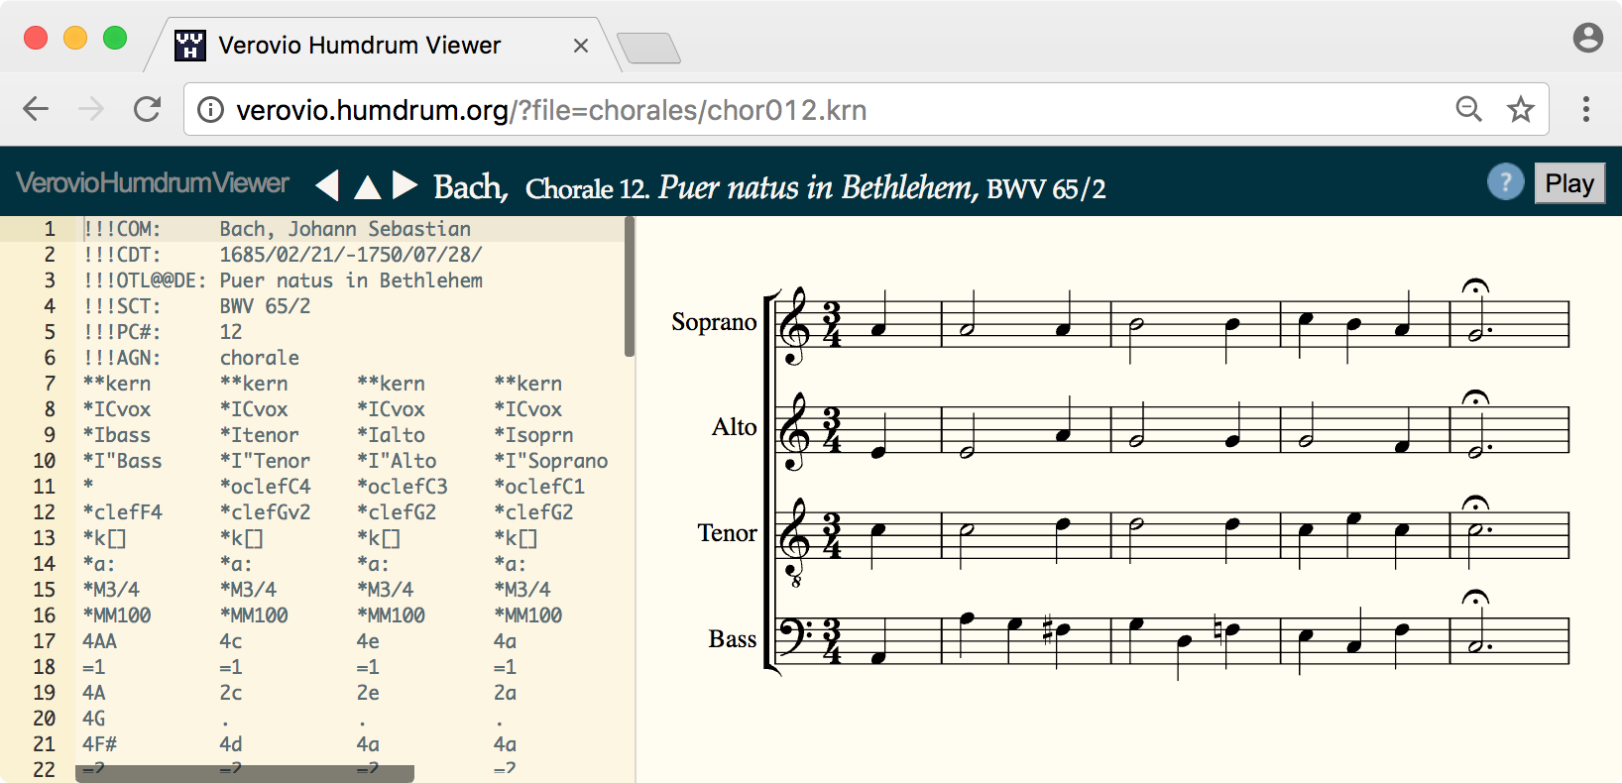Click '*I"Soprano' in line 10

click(x=551, y=461)
